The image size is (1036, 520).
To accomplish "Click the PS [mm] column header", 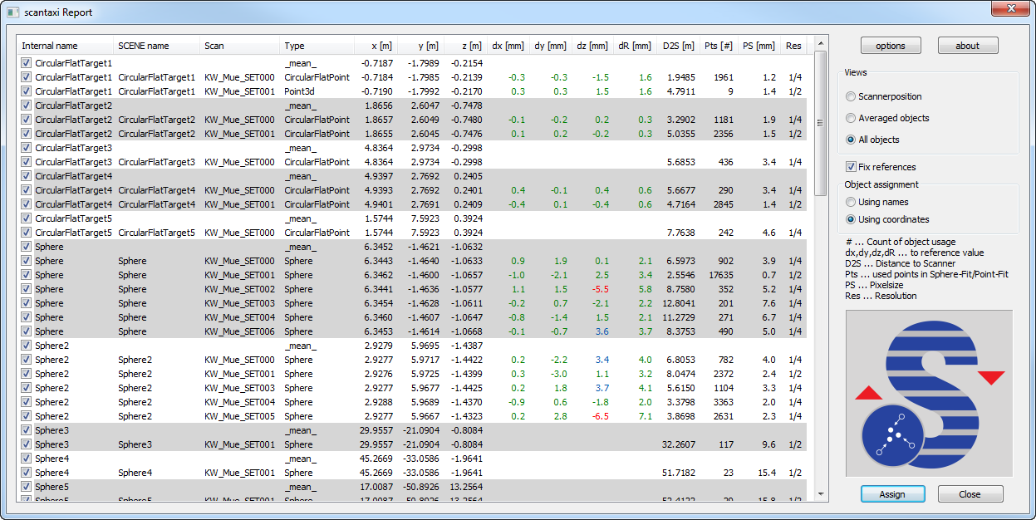I will pos(759,47).
